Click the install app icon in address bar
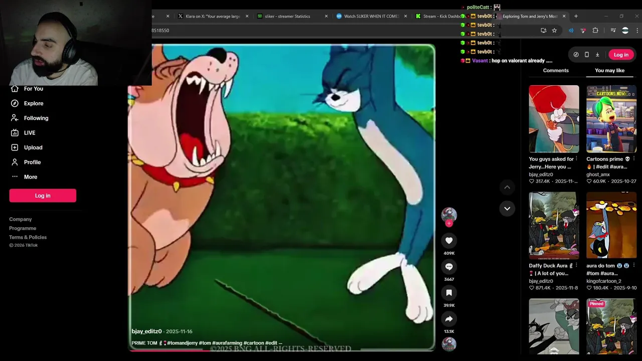This screenshot has height=361, width=642. pyautogui.click(x=543, y=31)
